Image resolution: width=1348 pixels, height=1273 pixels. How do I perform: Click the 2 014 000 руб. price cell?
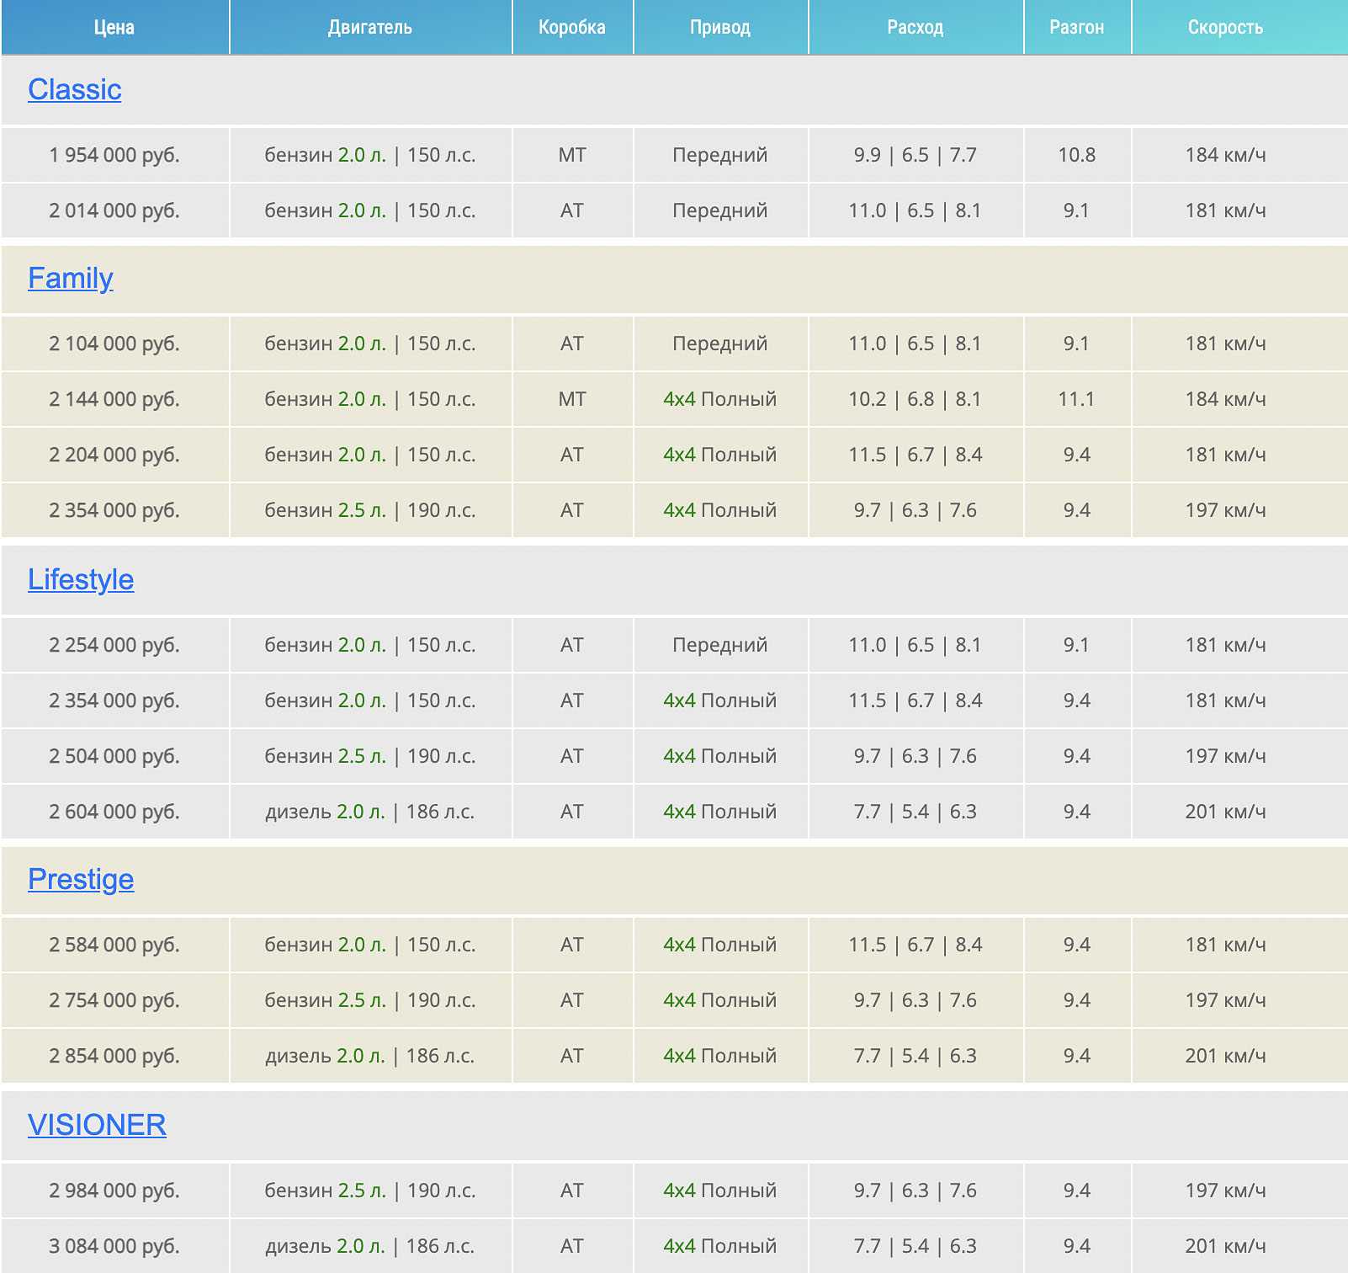(x=114, y=210)
